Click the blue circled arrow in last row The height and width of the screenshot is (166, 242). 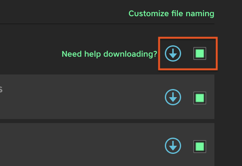click(x=173, y=146)
